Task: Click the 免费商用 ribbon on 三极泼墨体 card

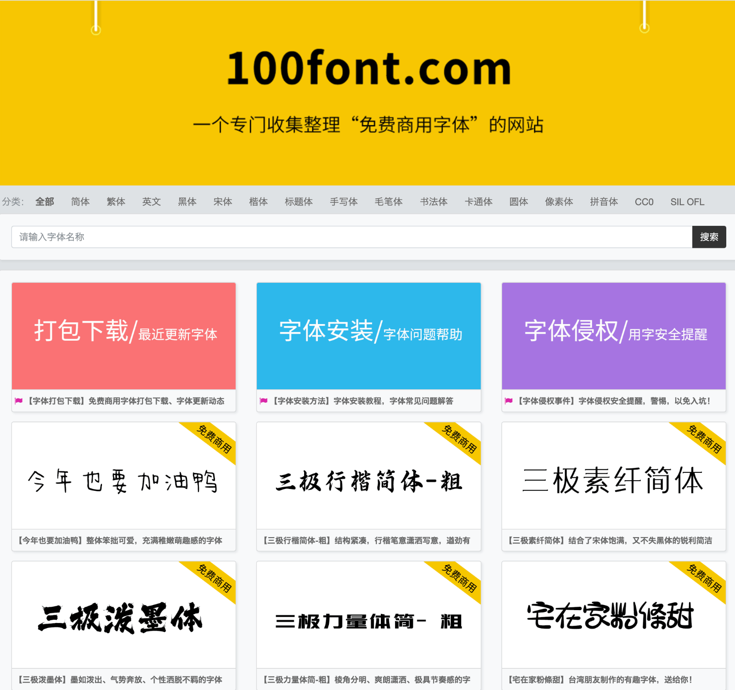Action: [x=214, y=578]
